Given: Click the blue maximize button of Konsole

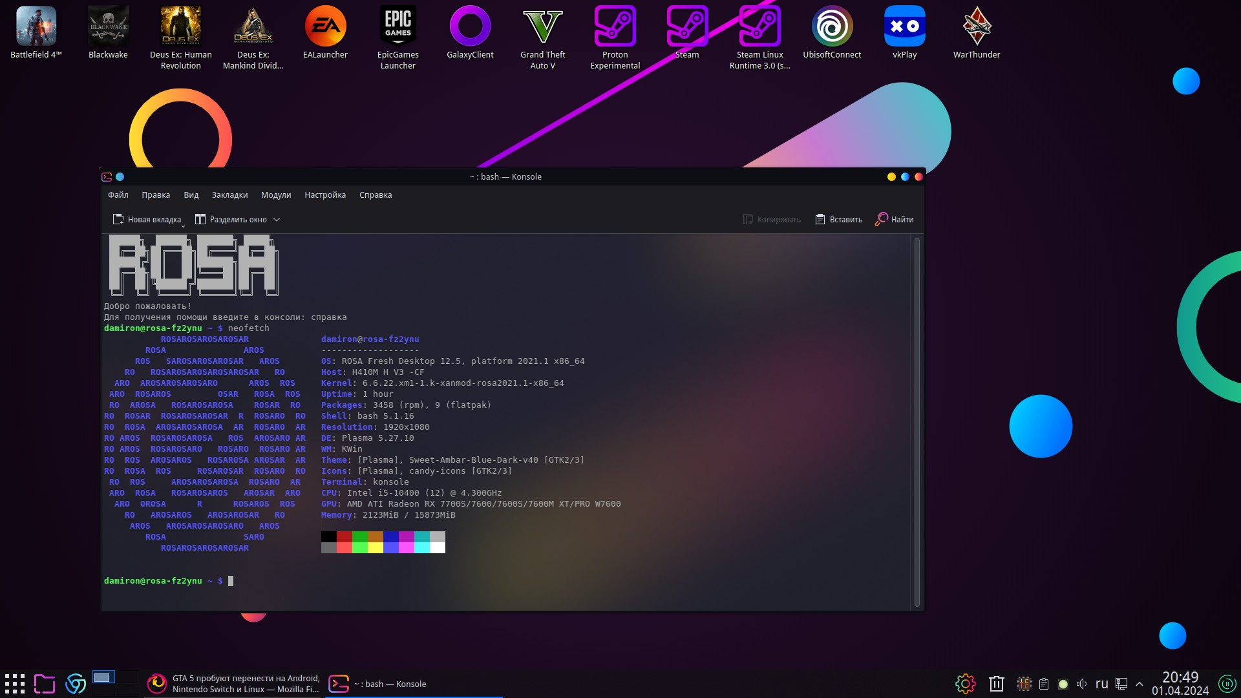Looking at the screenshot, I should pyautogui.click(x=905, y=176).
